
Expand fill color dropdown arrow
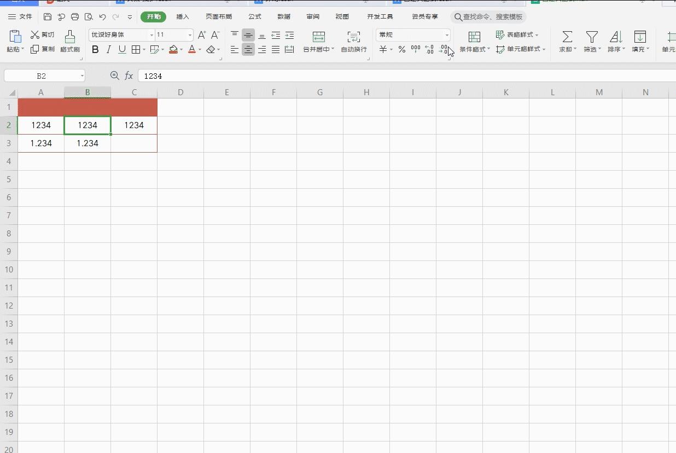(x=182, y=50)
